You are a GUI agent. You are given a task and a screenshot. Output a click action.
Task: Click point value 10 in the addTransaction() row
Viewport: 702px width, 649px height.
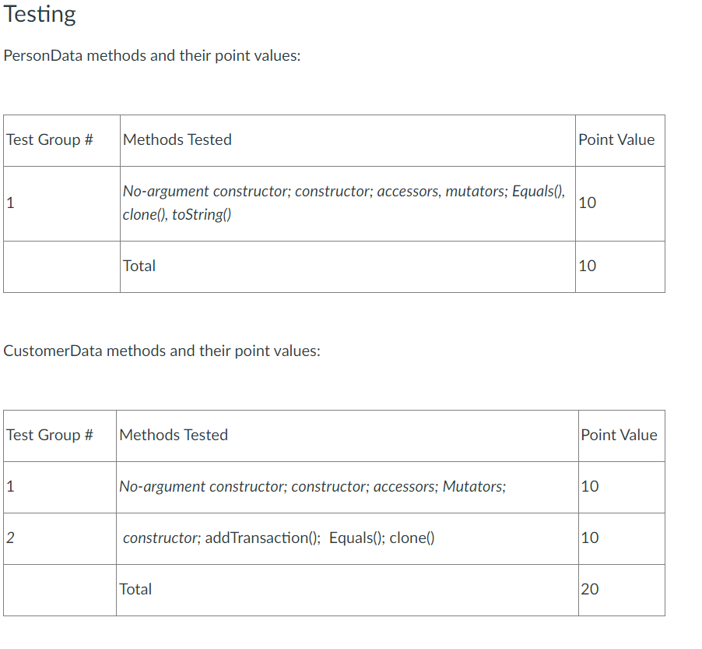click(x=590, y=538)
